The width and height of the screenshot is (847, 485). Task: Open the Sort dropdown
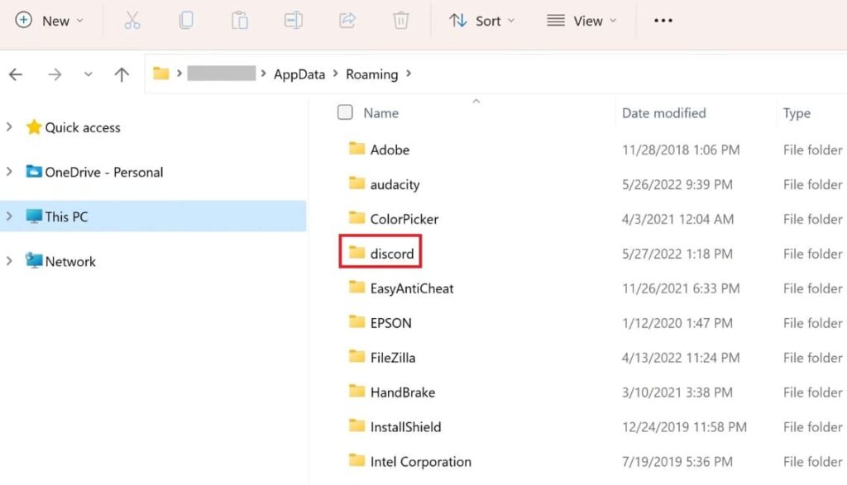click(x=482, y=21)
